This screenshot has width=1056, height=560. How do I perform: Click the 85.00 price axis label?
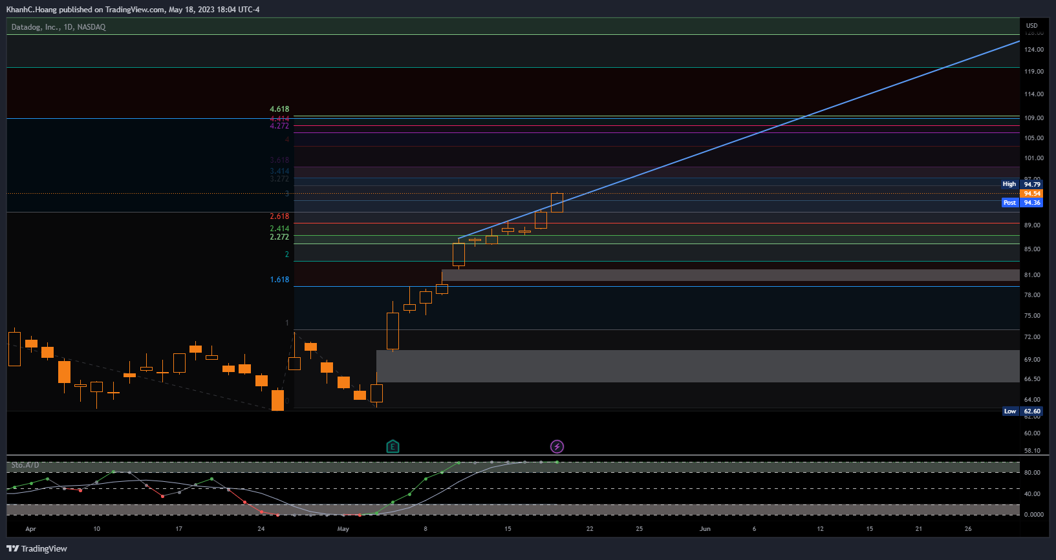(x=1032, y=249)
